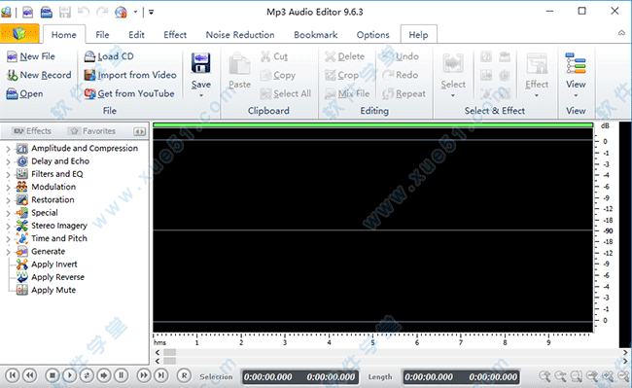Click the play button
Image resolution: width=632 pixels, height=388 pixels.
[69, 375]
